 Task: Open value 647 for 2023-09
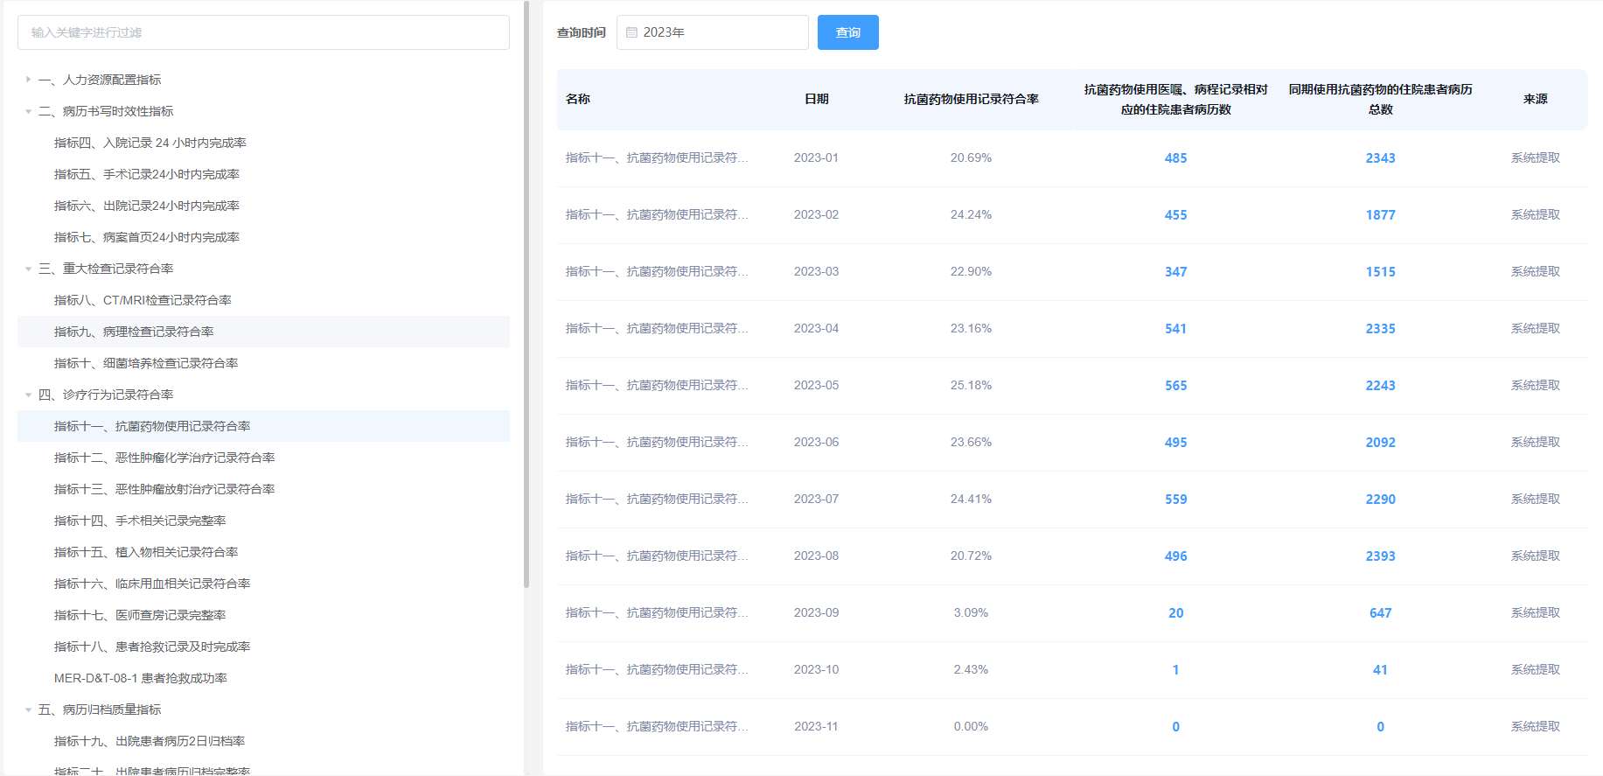tap(1380, 613)
